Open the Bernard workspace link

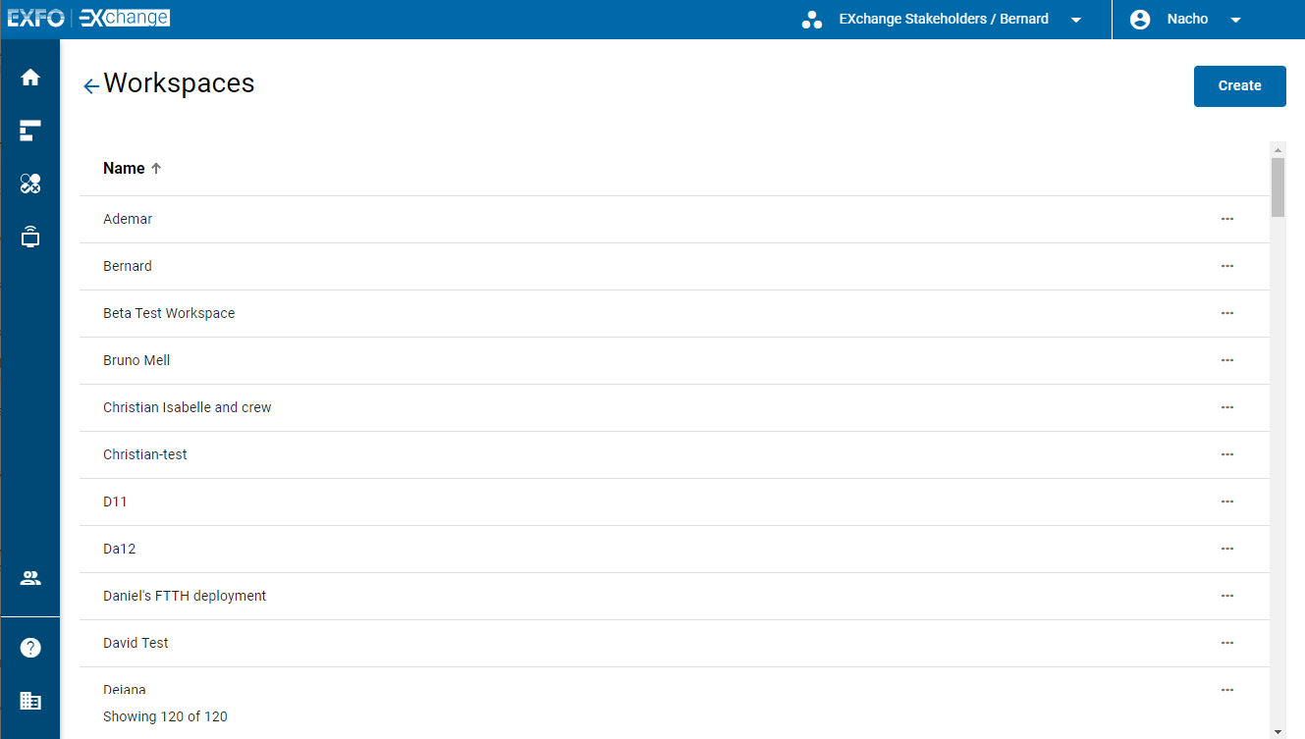[127, 266]
